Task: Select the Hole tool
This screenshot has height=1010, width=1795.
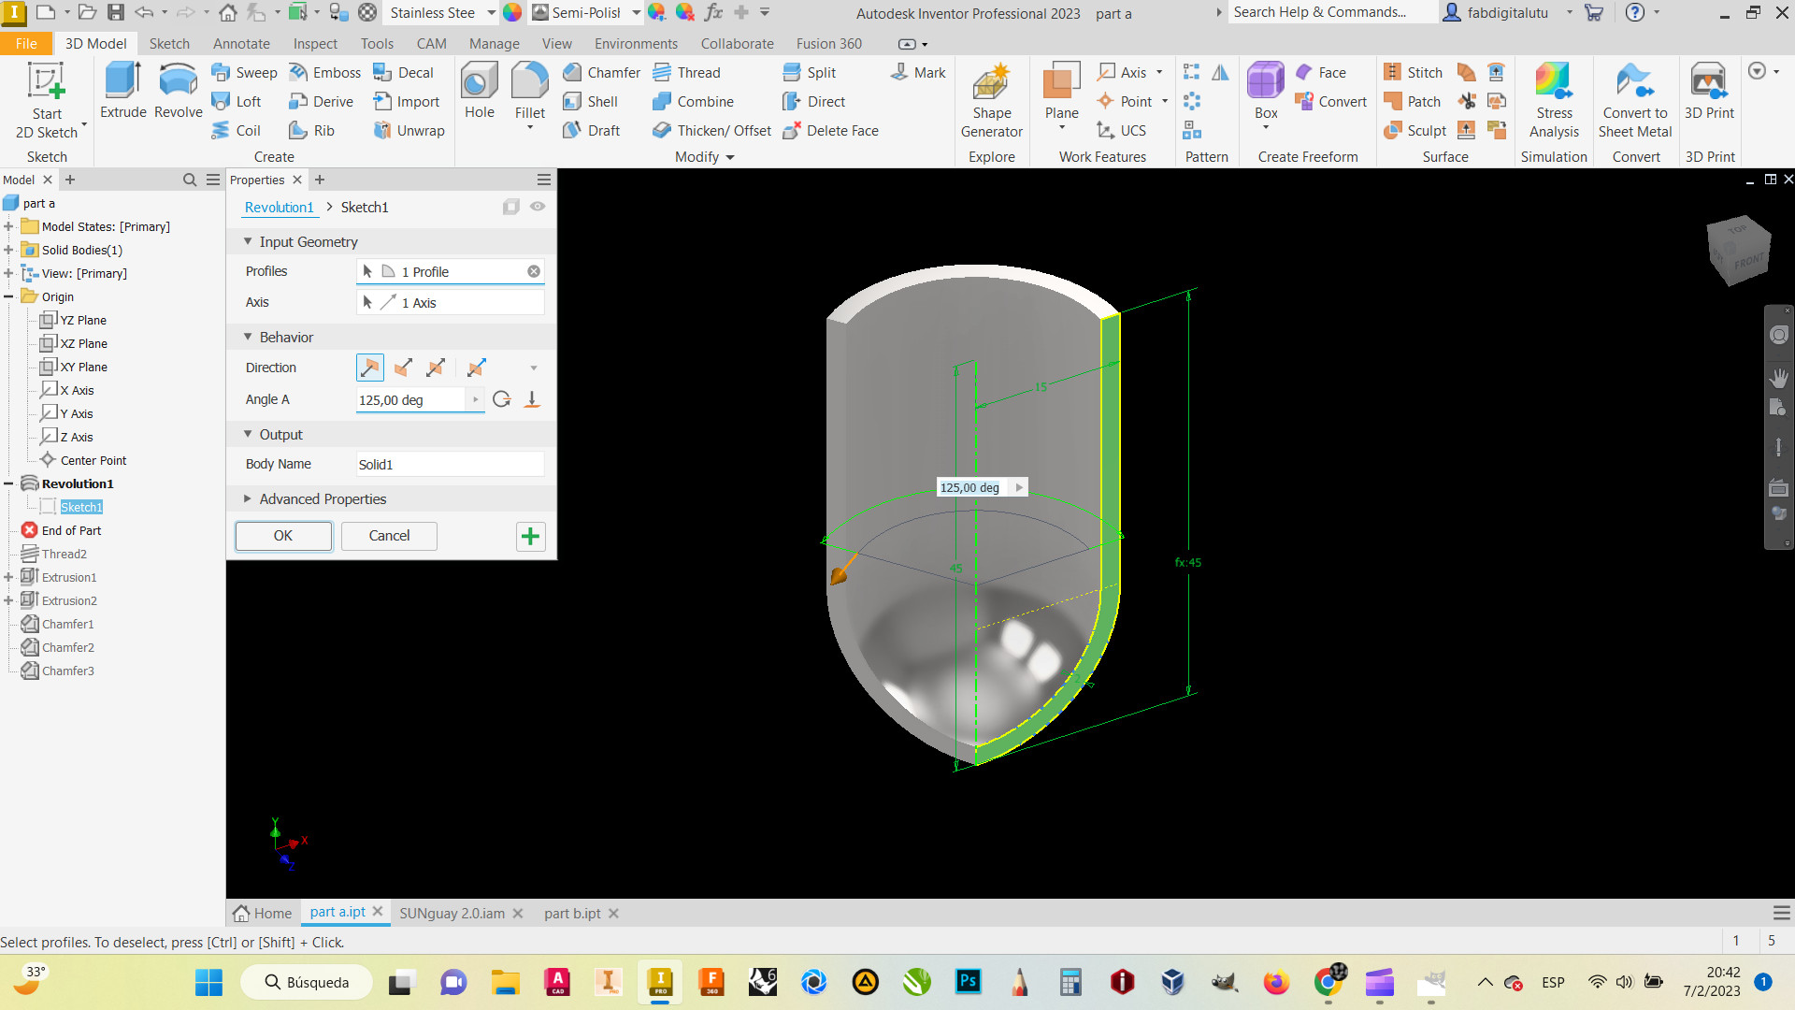Action: point(479,91)
